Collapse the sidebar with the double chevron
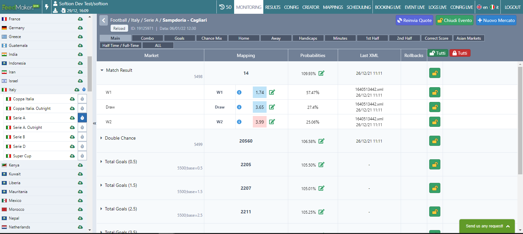The width and height of the screenshot is (523, 234). 94,123
